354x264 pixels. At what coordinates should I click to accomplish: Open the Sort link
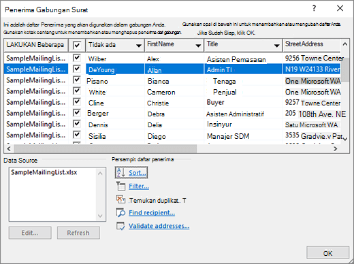tap(138, 173)
